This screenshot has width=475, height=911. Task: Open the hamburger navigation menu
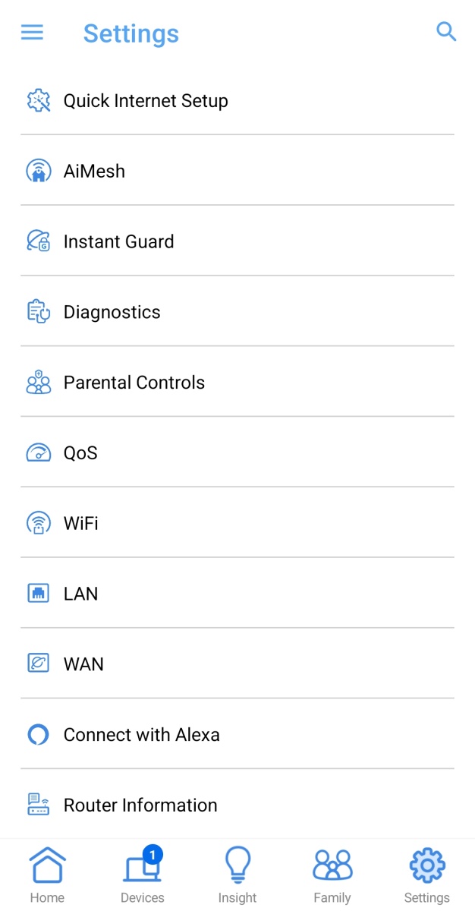[32, 32]
